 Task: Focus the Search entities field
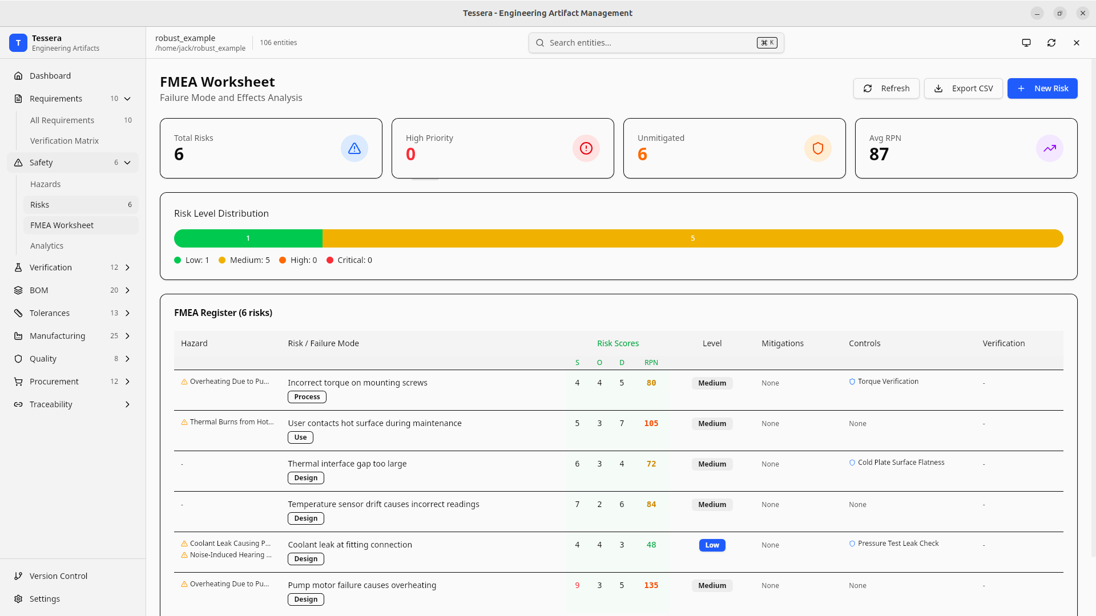(651, 43)
